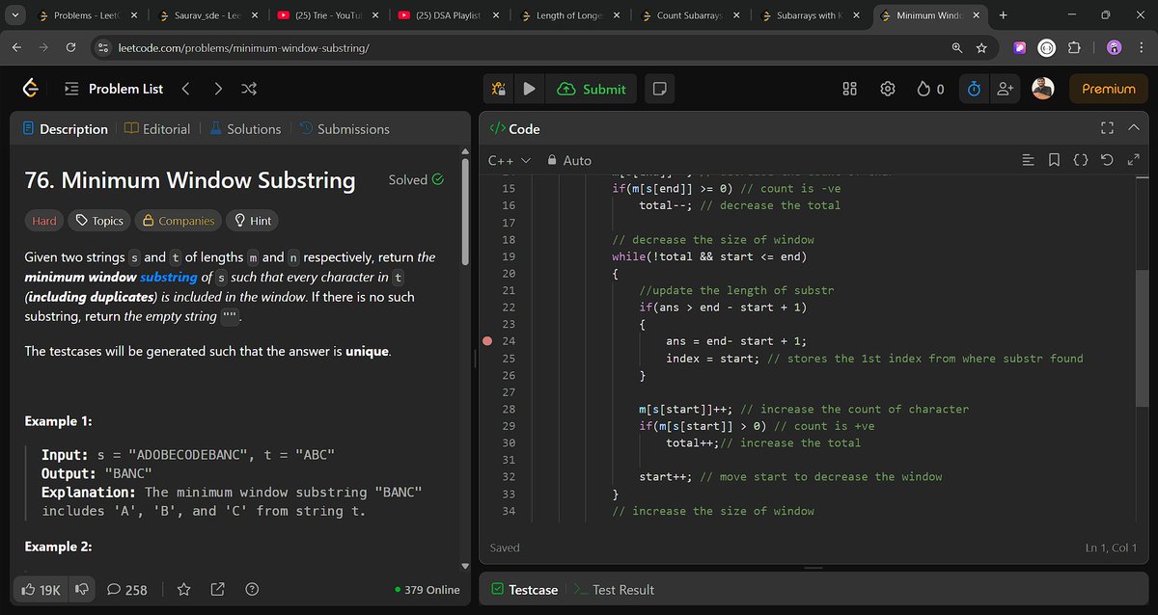Screen dimensions: 1158x615
Task: Click the streak flame counter
Action: point(931,89)
